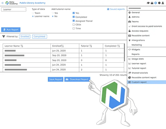The image size is (166, 129).
Task: Click the back arrow icon
Action: (3, 3)
